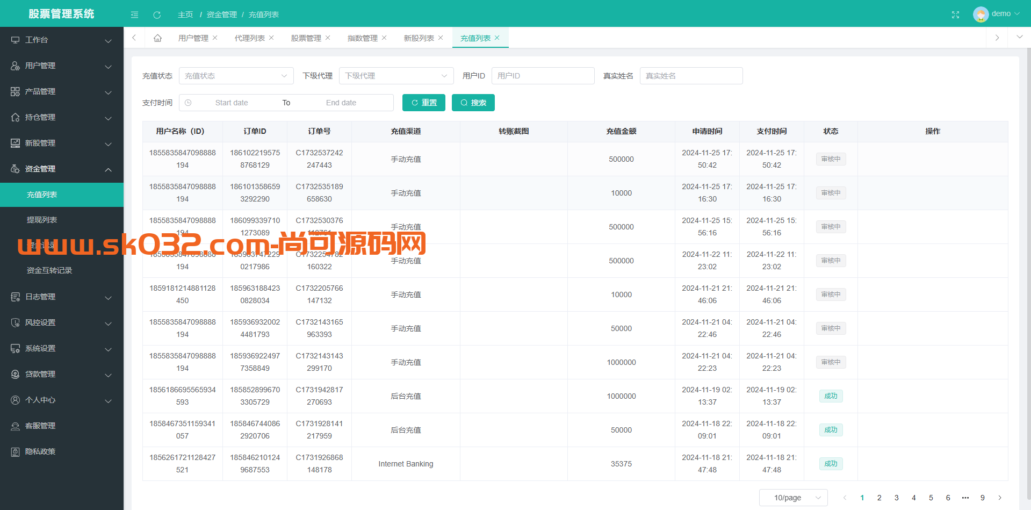The image size is (1031, 510).
Task: Click the pagination ellipsis jump button
Action: coord(965,498)
